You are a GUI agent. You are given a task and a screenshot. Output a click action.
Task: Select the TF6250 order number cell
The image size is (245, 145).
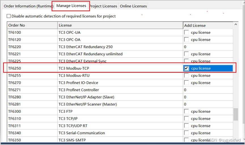tap(32, 68)
